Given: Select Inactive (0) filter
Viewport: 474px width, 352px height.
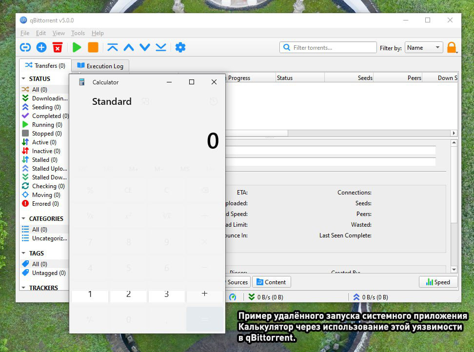Looking at the screenshot, I should 45,151.
